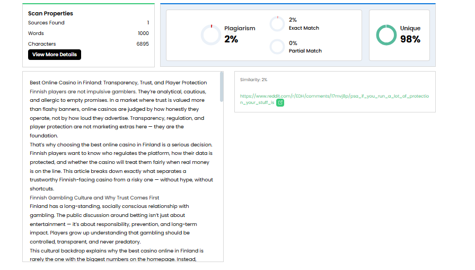Open the external link icon beside the Reddit URL
Image resolution: width=475 pixels, height=270 pixels.
(280, 103)
